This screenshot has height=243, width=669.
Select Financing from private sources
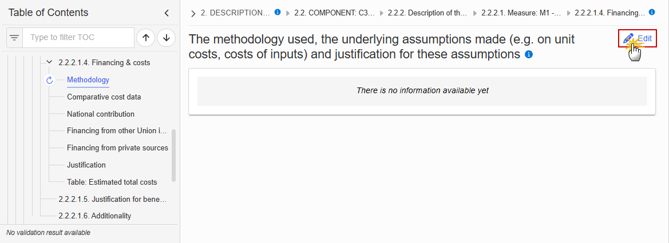pos(117,148)
